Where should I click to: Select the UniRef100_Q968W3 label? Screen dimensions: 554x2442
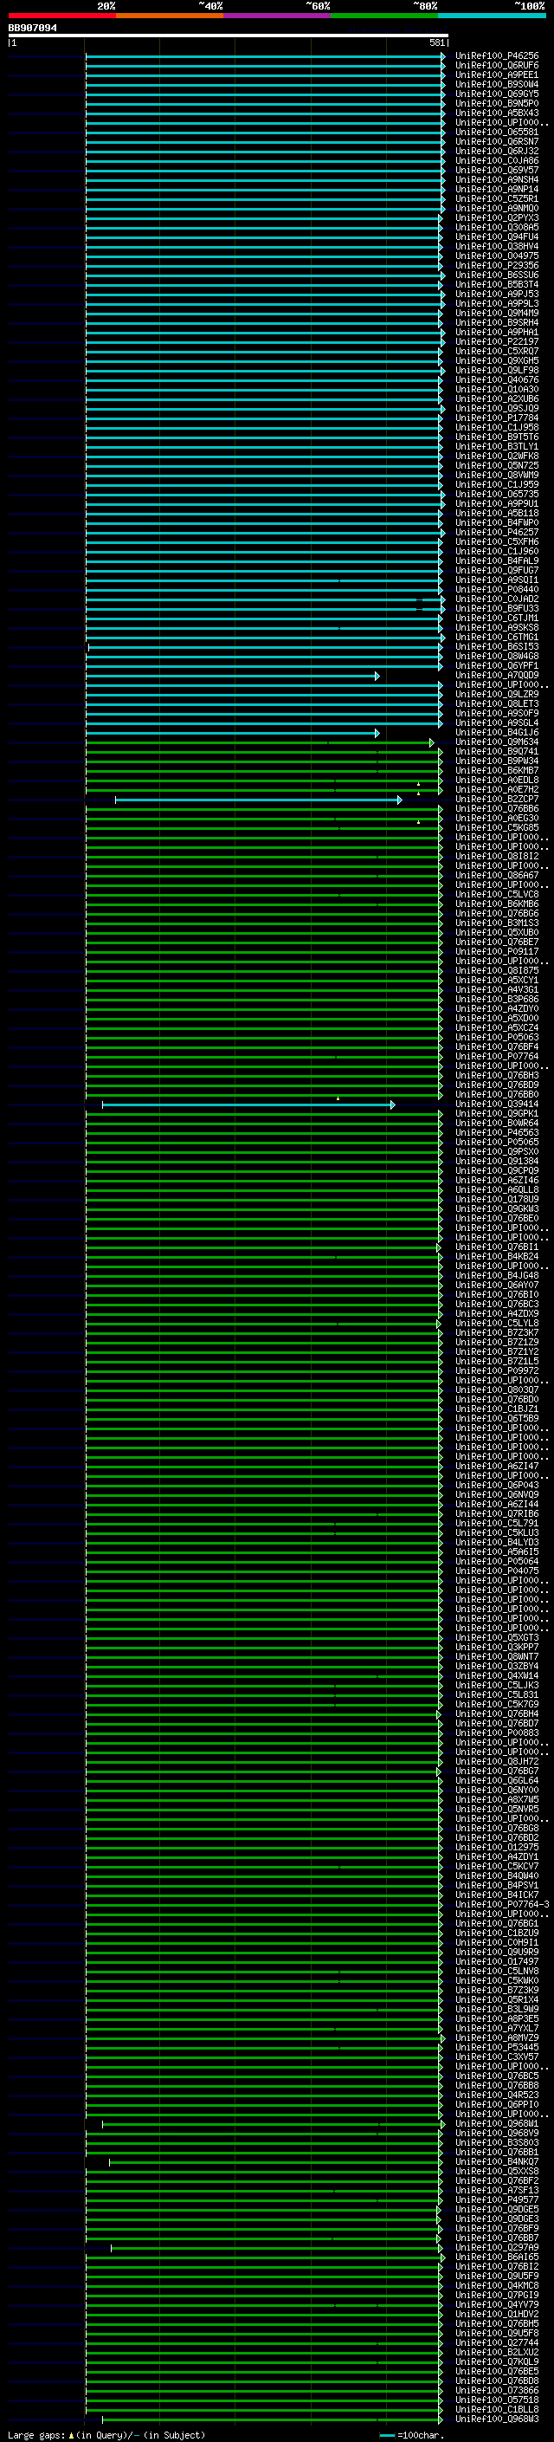click(497, 2420)
